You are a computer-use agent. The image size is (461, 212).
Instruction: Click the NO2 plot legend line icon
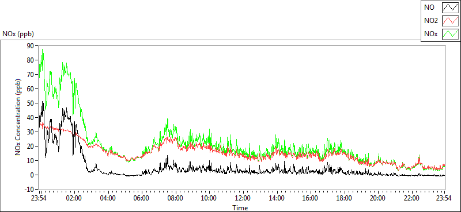coord(450,21)
